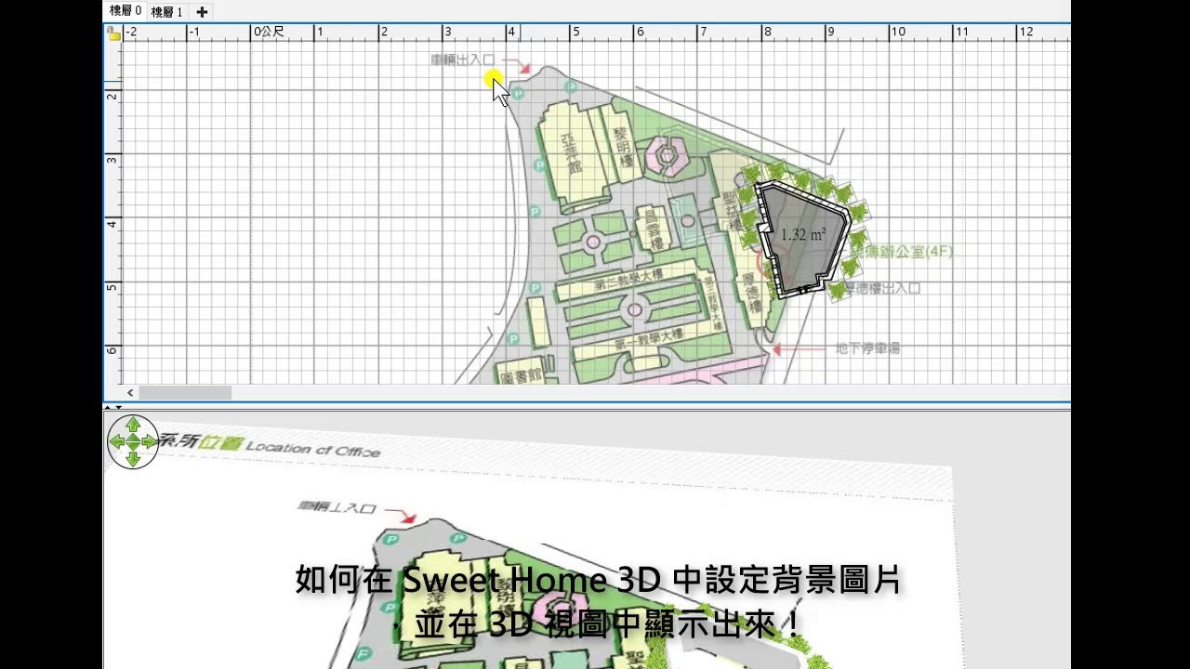This screenshot has width=1190, height=669.
Task: Collapse the 3D view with the down splitter arrow
Action: click(x=118, y=407)
